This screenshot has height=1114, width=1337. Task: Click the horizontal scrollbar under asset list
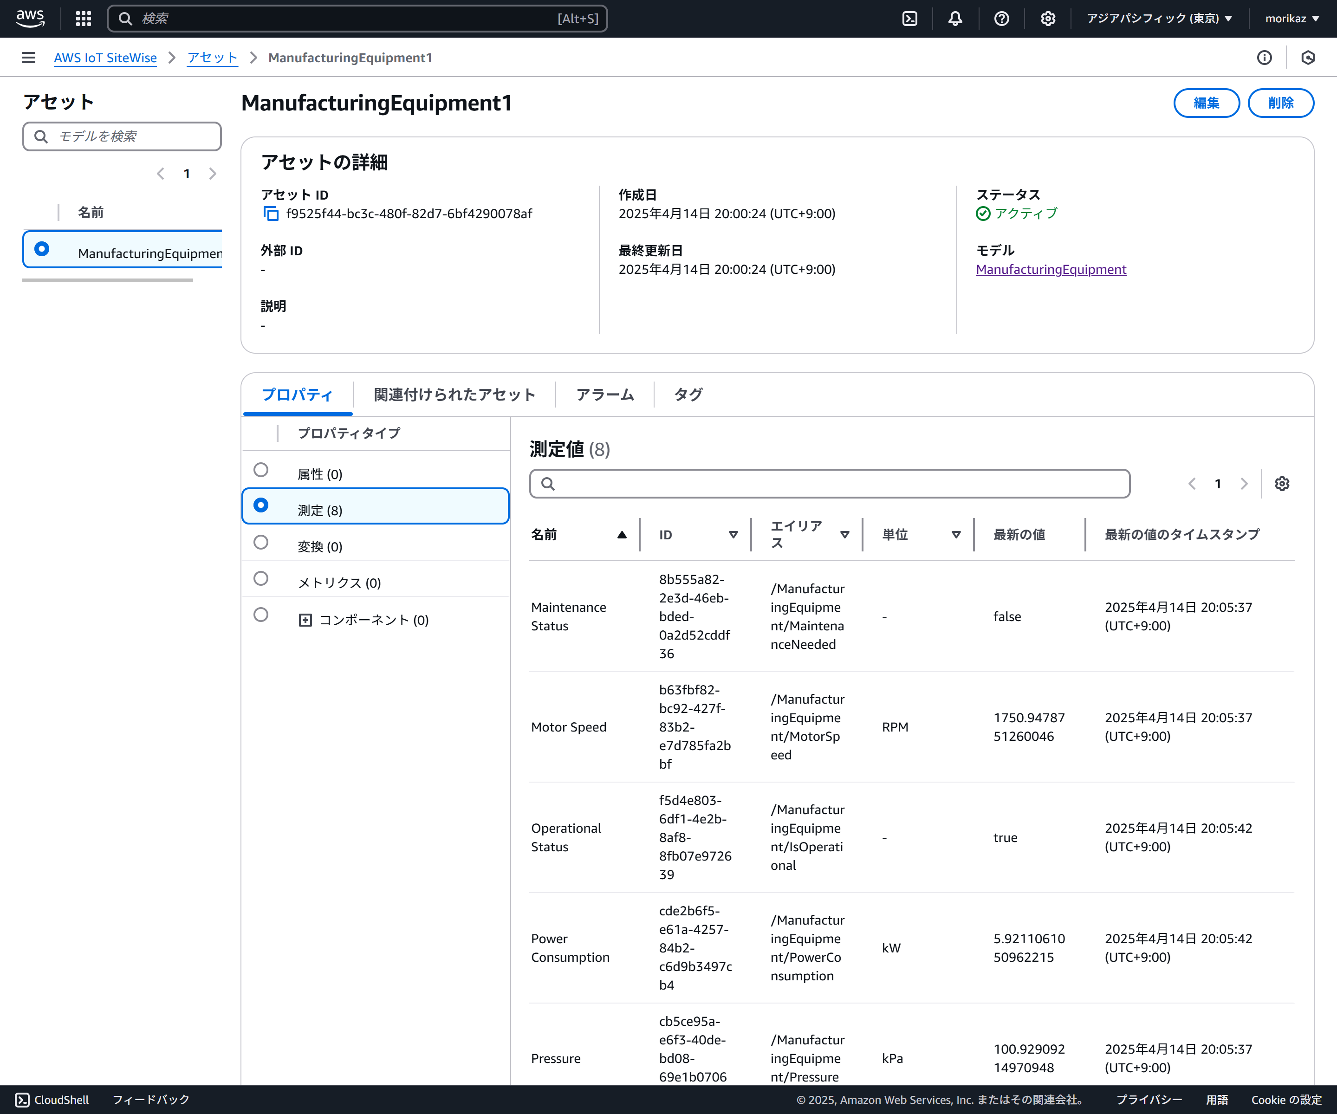pos(108,280)
